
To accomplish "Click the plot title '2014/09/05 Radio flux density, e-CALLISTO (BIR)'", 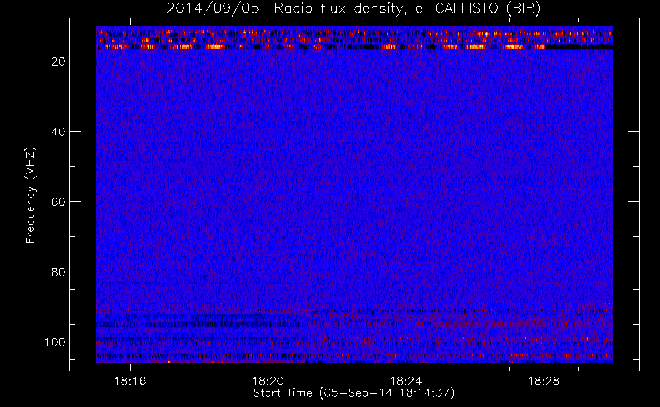I will 354,9.
